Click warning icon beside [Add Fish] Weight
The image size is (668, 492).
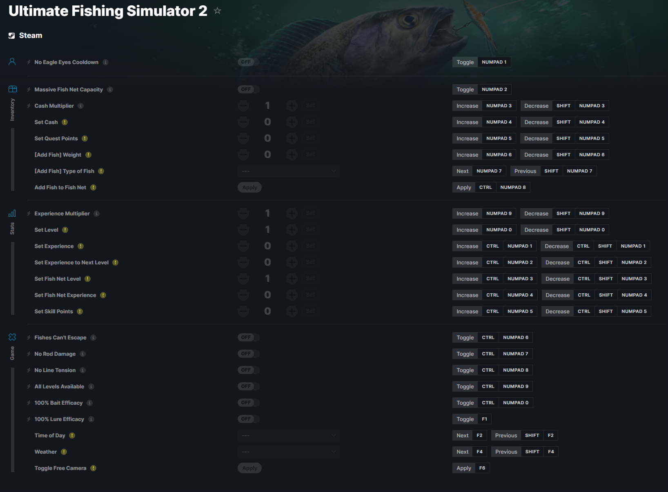[x=88, y=155]
